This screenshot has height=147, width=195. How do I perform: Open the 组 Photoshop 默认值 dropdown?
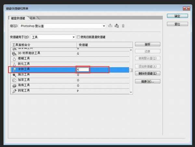click(104, 25)
